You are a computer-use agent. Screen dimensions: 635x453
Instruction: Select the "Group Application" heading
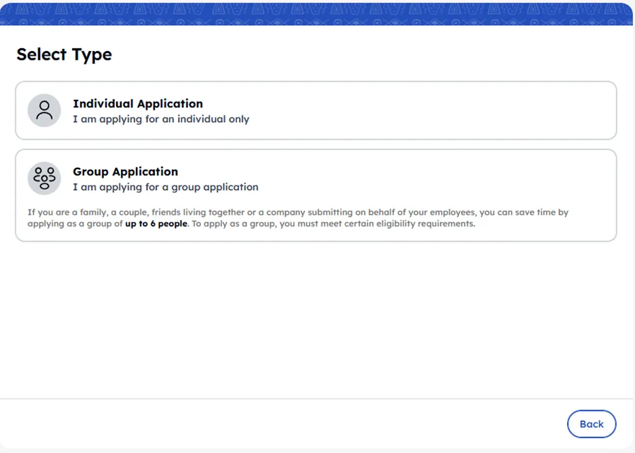125,172
